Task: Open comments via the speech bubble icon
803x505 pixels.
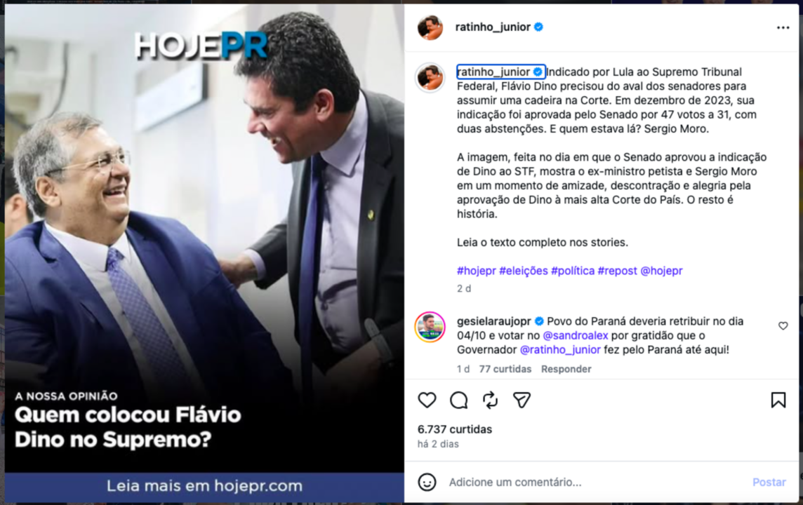Action: tap(459, 400)
